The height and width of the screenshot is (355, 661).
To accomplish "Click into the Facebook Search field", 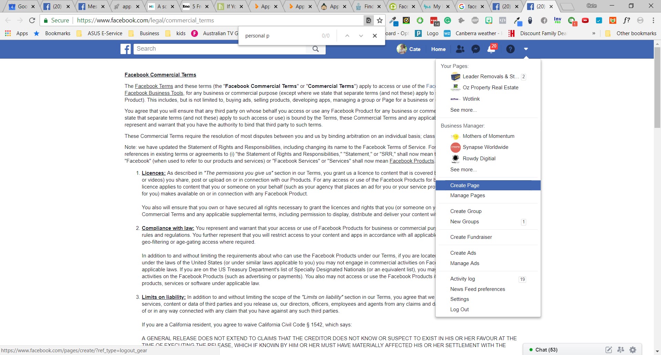I will 220,49.
